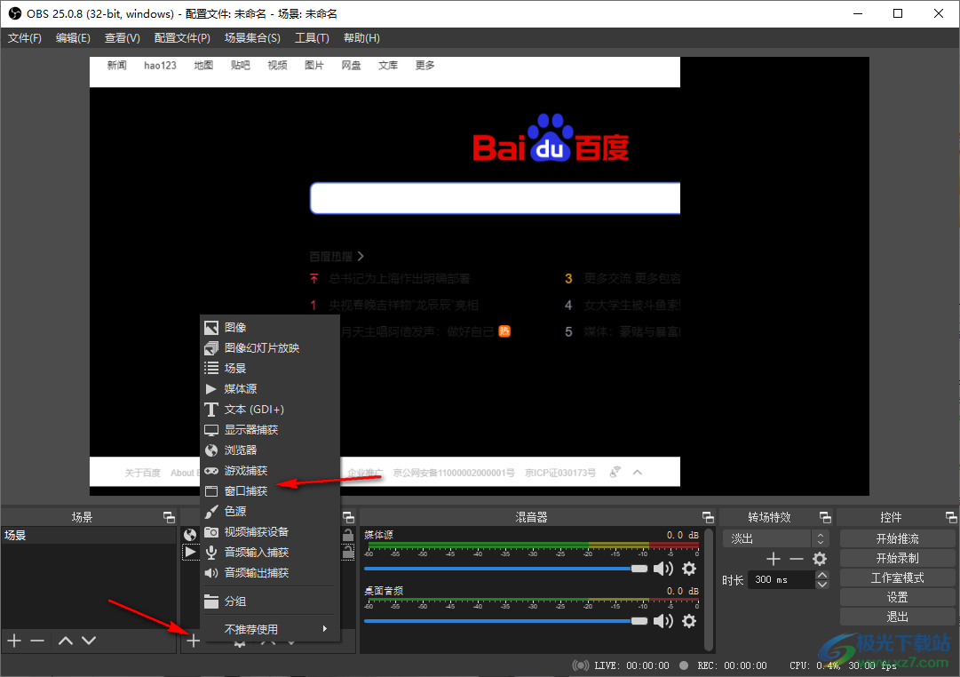Screen dimensions: 960x677
Task: Add a 文本 (GDI+) text source
Action: click(x=270, y=410)
